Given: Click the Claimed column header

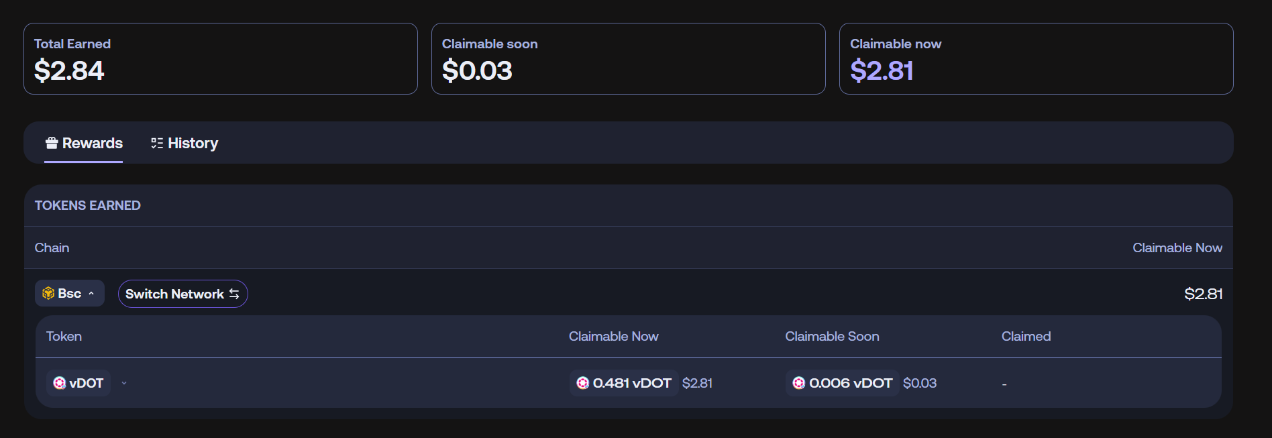Looking at the screenshot, I should pos(1026,336).
